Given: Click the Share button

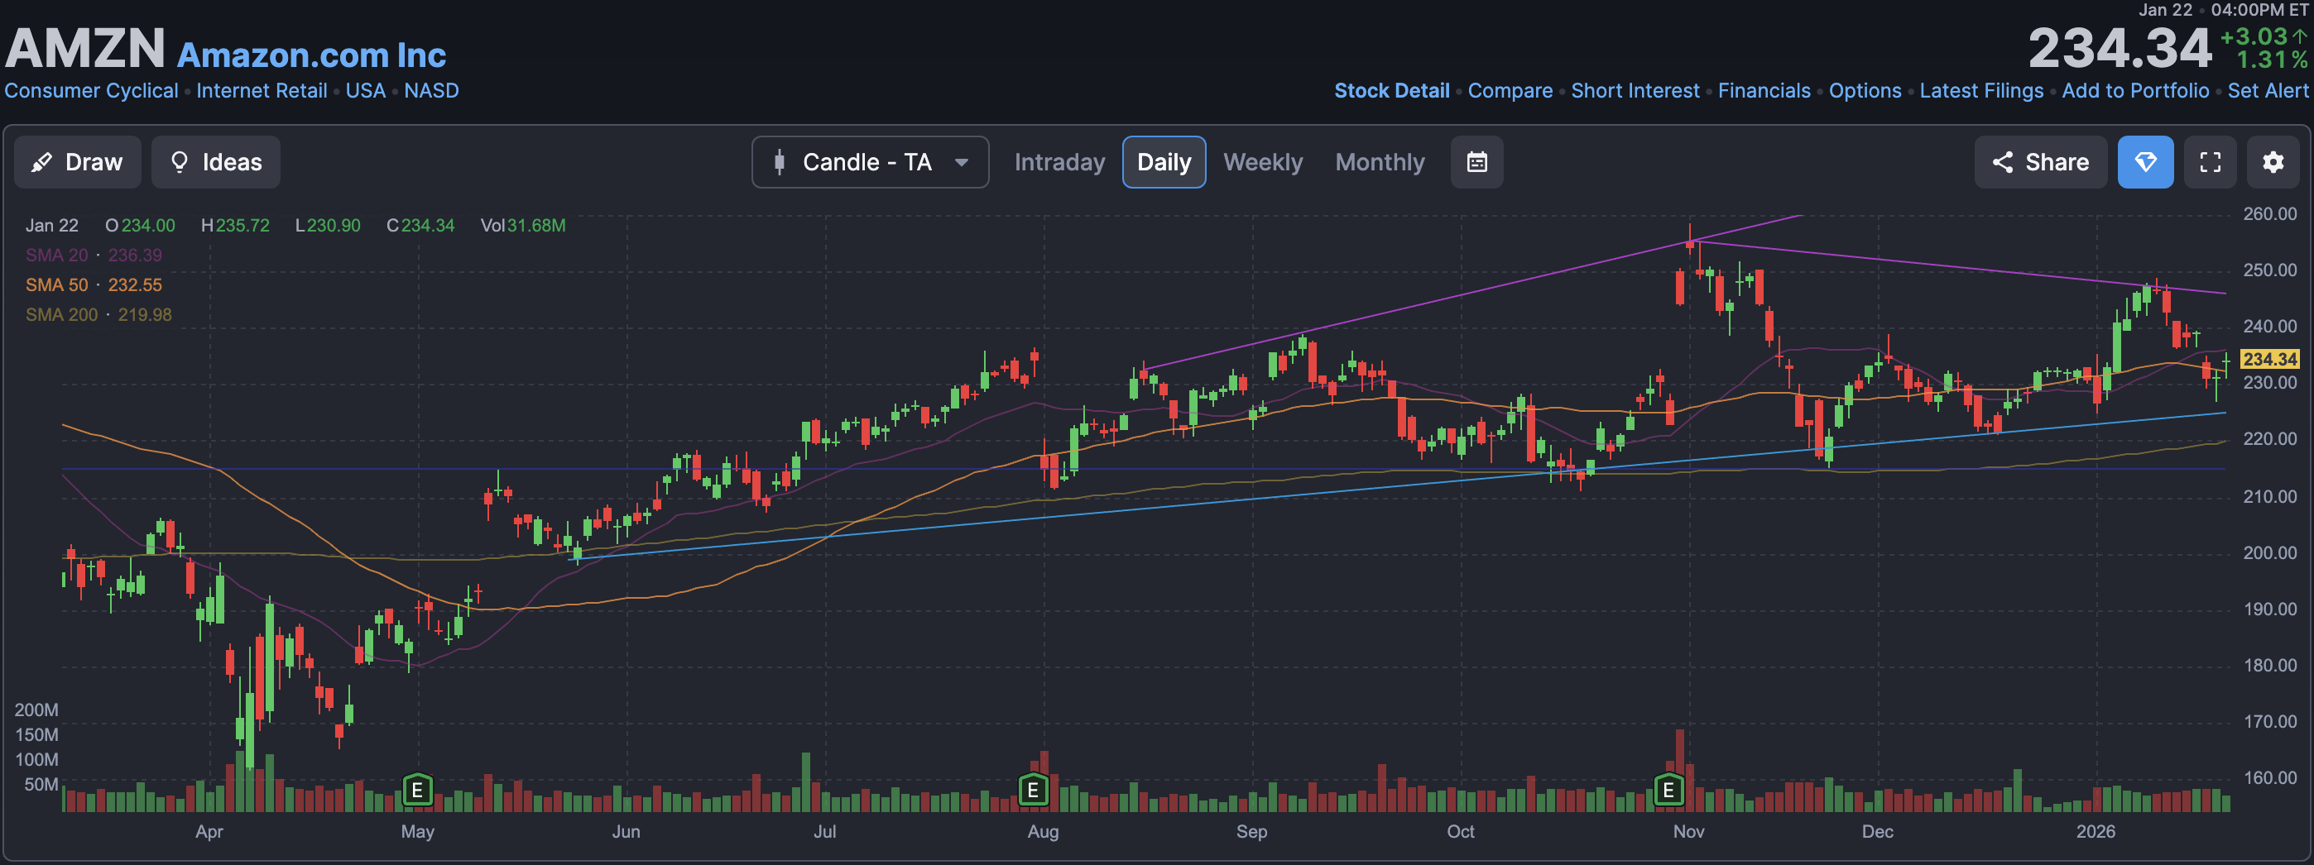Looking at the screenshot, I should tap(2040, 161).
